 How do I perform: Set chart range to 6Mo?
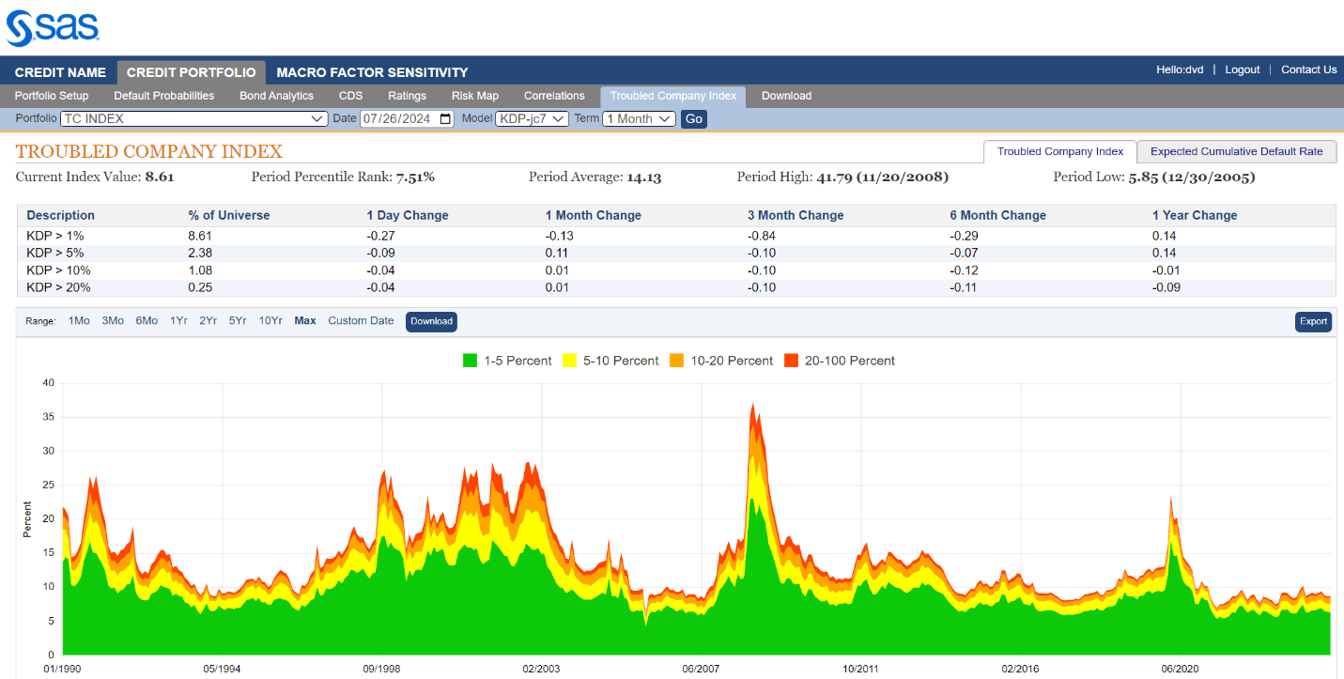147,321
